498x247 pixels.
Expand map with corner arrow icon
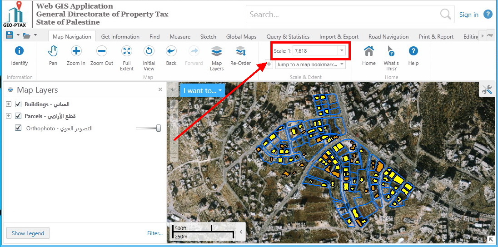click(x=490, y=239)
